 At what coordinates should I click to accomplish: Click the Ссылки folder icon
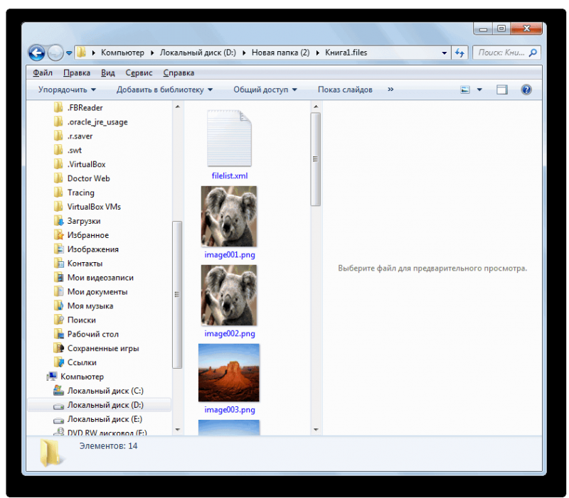58,362
